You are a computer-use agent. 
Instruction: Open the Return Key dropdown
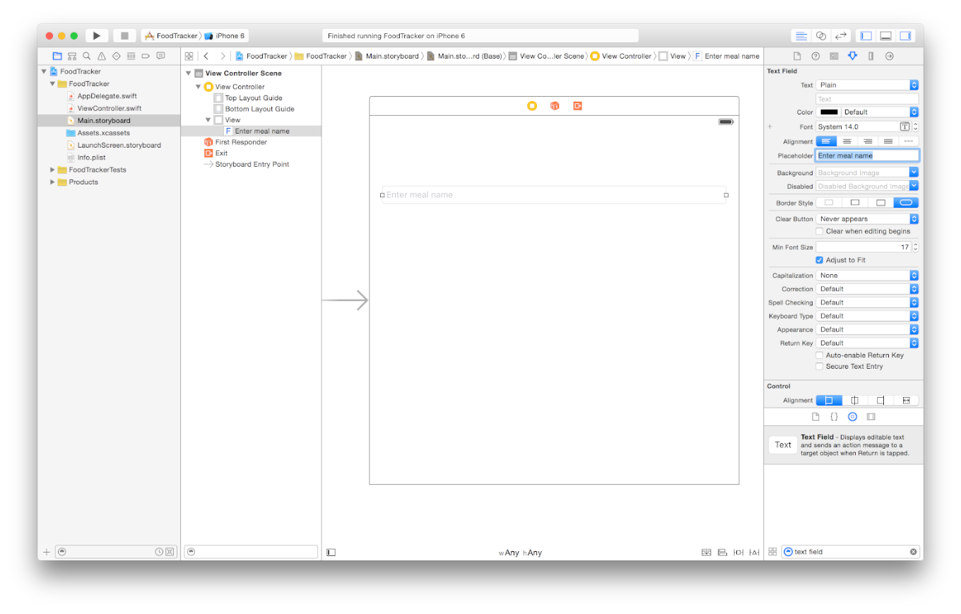[867, 343]
